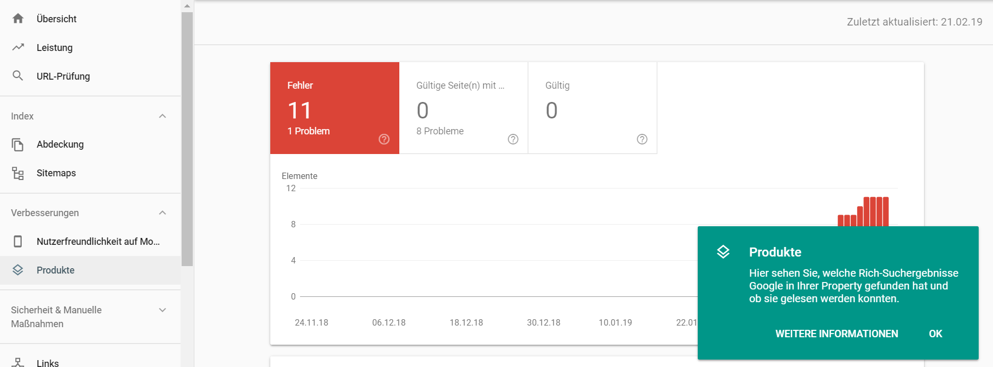Click the sidebar scrollbar up arrow
993x367 pixels.
[x=187, y=6]
